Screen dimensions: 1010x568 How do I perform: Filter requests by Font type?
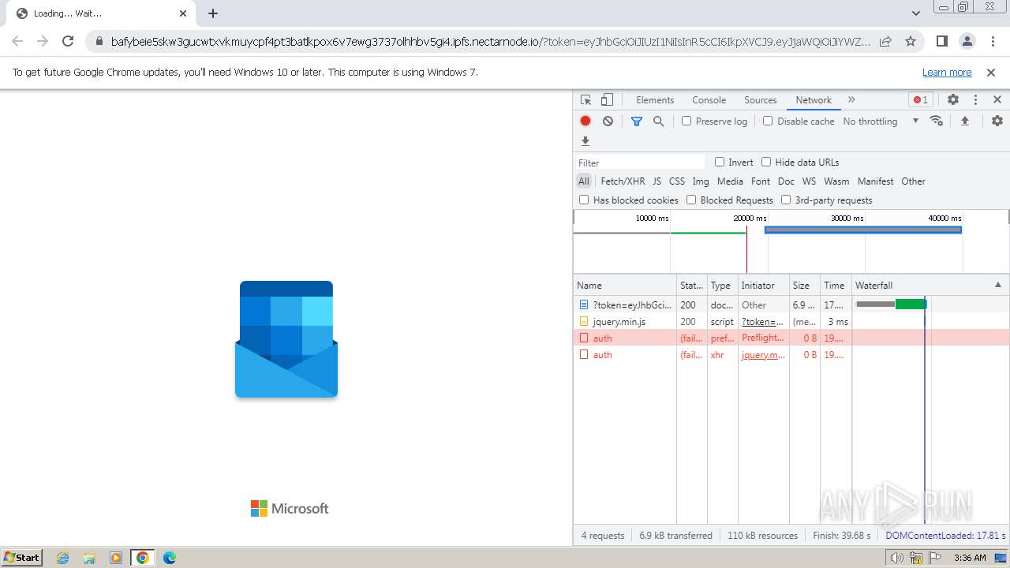[761, 181]
